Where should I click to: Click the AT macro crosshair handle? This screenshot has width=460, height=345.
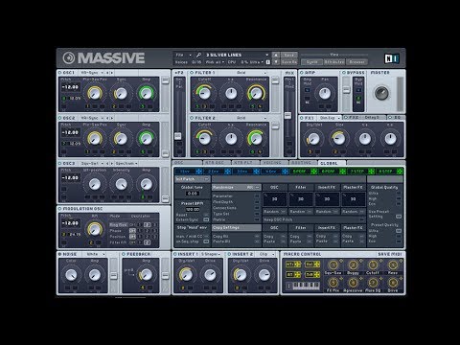297,274
